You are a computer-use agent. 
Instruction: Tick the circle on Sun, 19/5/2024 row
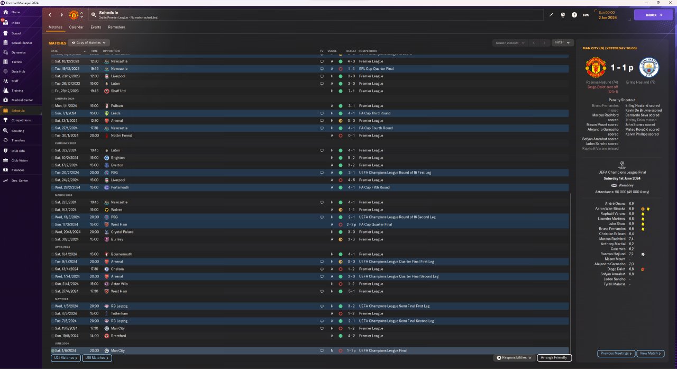point(53,336)
